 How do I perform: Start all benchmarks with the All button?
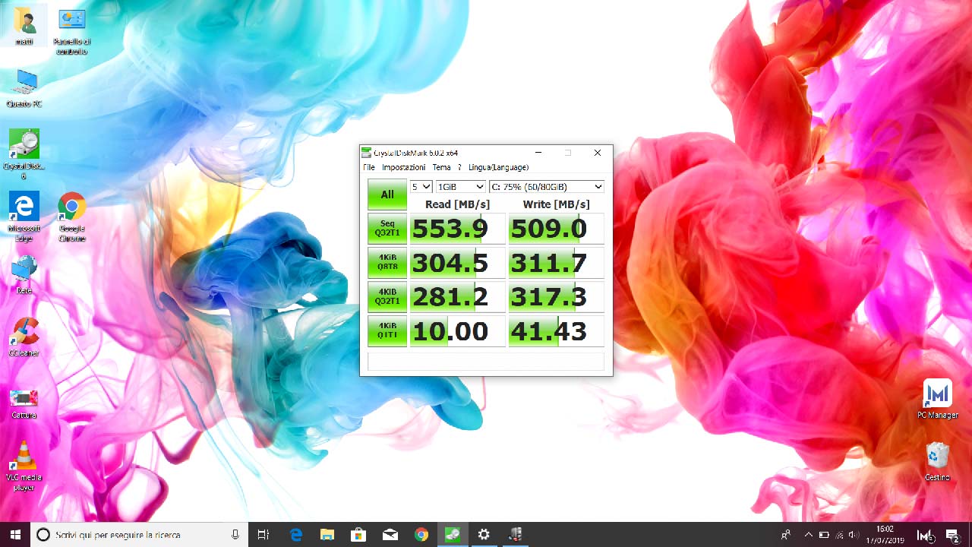387,194
